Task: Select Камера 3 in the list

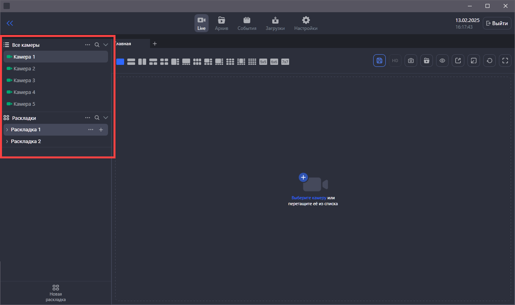Action: click(x=24, y=81)
